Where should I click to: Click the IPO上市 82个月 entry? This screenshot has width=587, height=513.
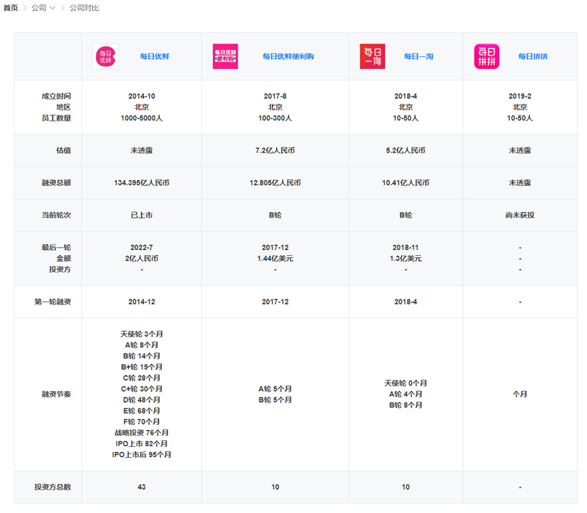click(x=142, y=444)
